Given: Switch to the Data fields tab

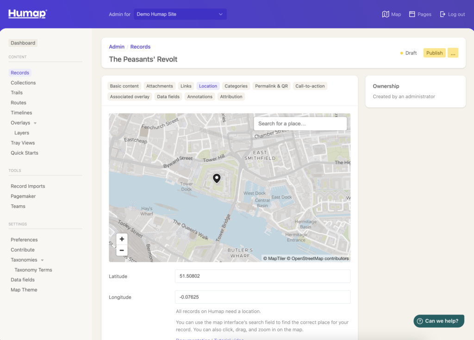Looking at the screenshot, I should pyautogui.click(x=168, y=97).
